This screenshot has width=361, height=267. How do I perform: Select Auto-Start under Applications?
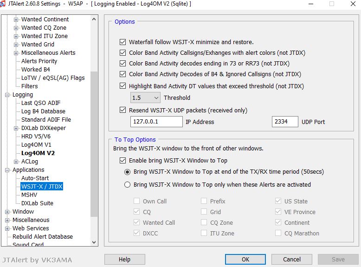tap(35, 178)
